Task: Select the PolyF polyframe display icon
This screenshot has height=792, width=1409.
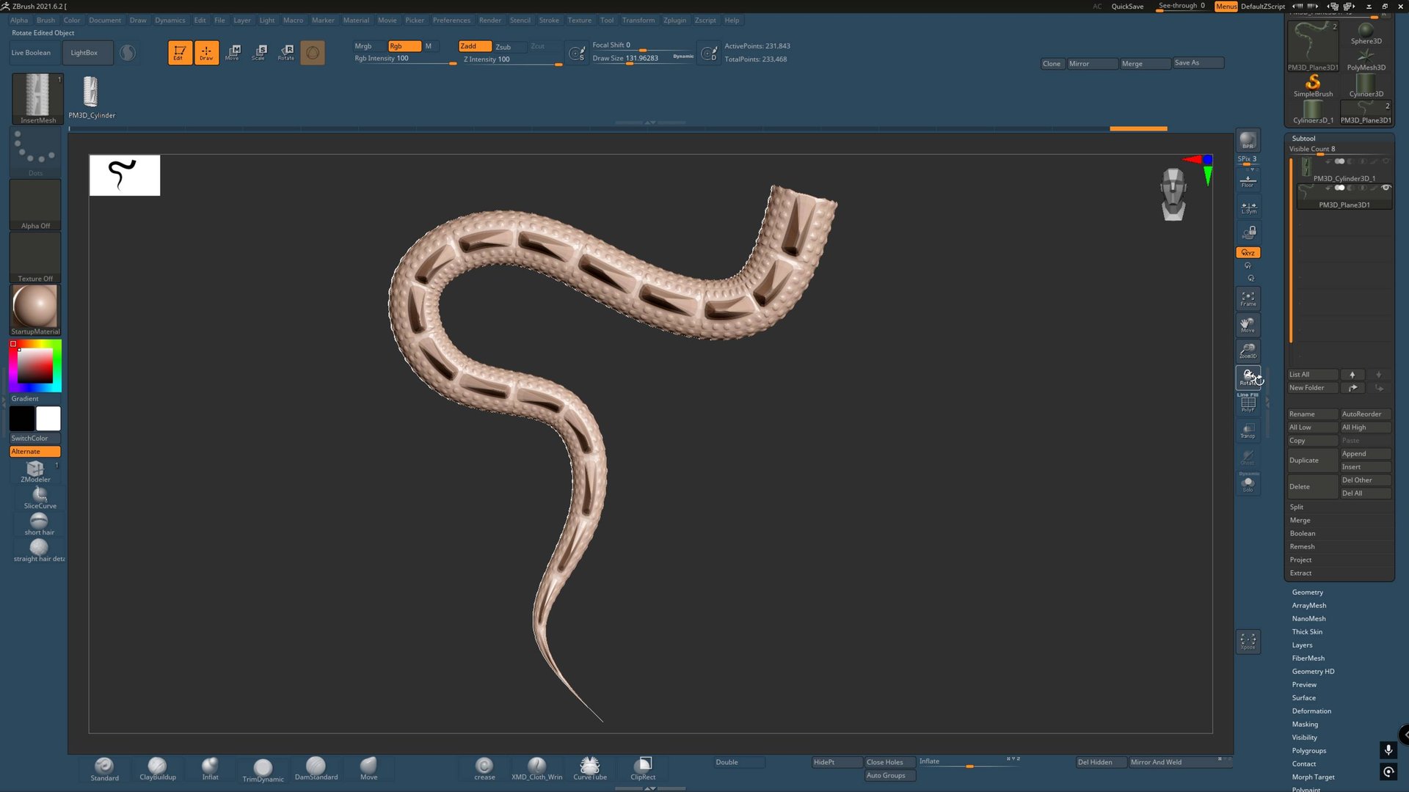Action: point(1248,403)
